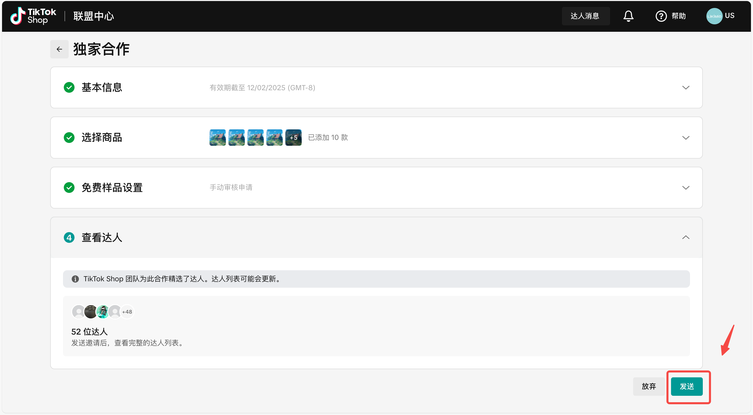Click the +5 product thumbnail
The height and width of the screenshot is (415, 753).
293,138
